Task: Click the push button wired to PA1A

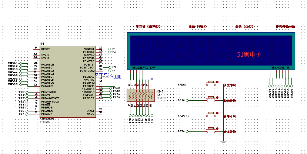Action: pos(211,98)
